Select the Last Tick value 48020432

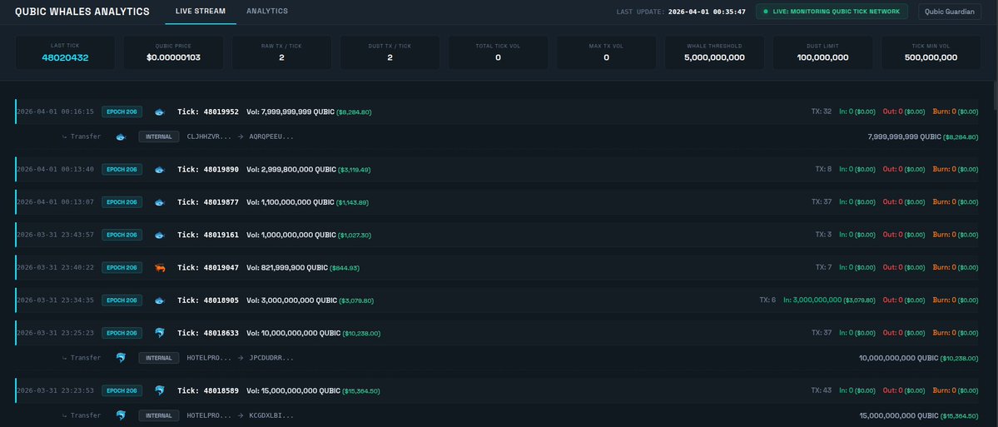point(65,57)
